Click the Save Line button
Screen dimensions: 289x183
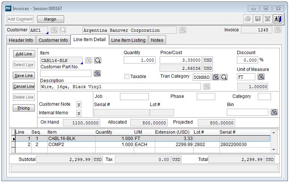point(24,75)
